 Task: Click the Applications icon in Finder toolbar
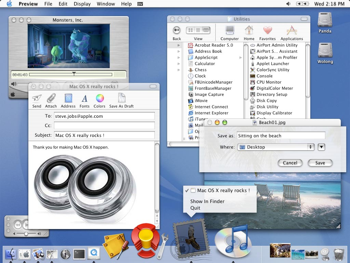point(292,30)
